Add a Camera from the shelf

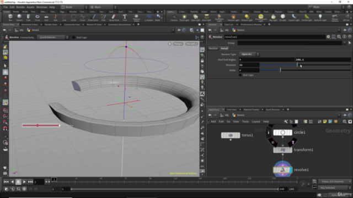174,18
